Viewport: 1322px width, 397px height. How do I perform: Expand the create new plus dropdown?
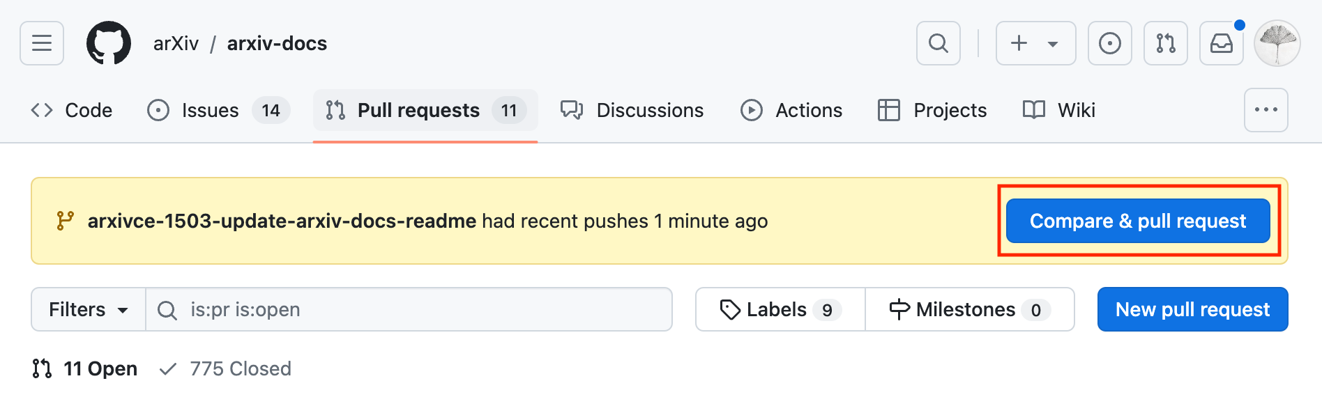pos(1036,43)
